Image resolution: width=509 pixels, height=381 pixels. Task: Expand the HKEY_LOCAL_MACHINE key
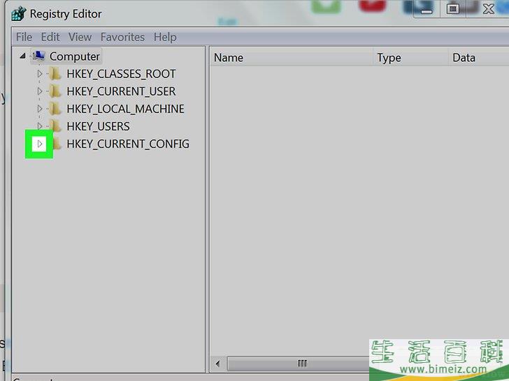(40, 109)
